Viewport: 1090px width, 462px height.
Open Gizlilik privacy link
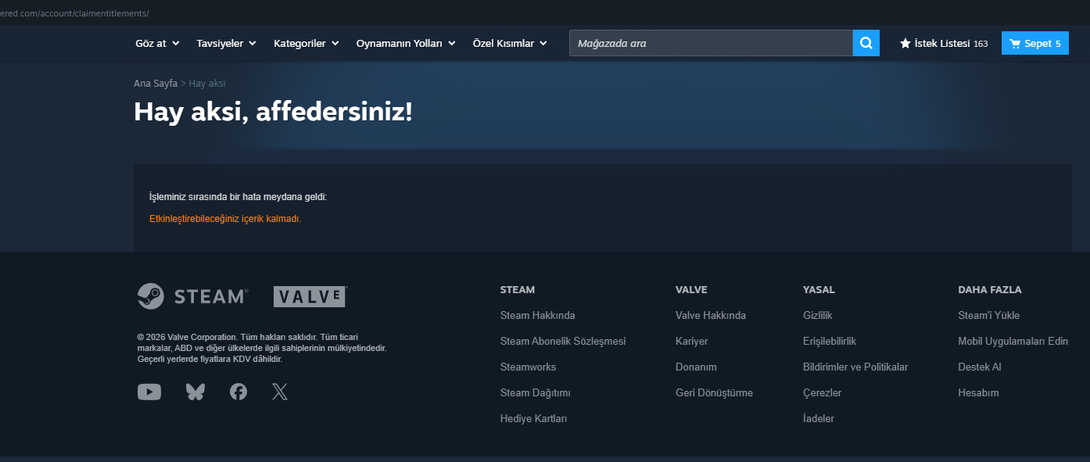click(817, 315)
